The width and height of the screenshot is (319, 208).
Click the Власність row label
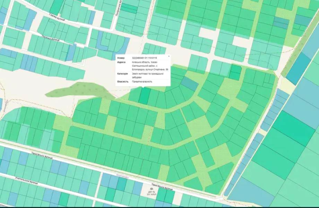click(123, 81)
